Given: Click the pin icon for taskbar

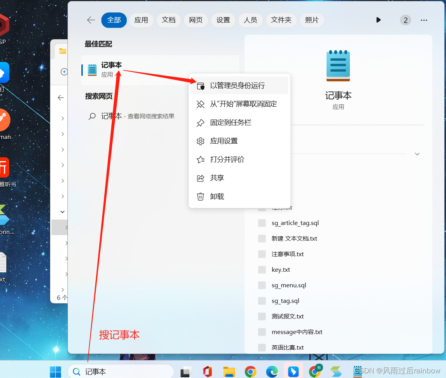Looking at the screenshot, I should (x=200, y=123).
